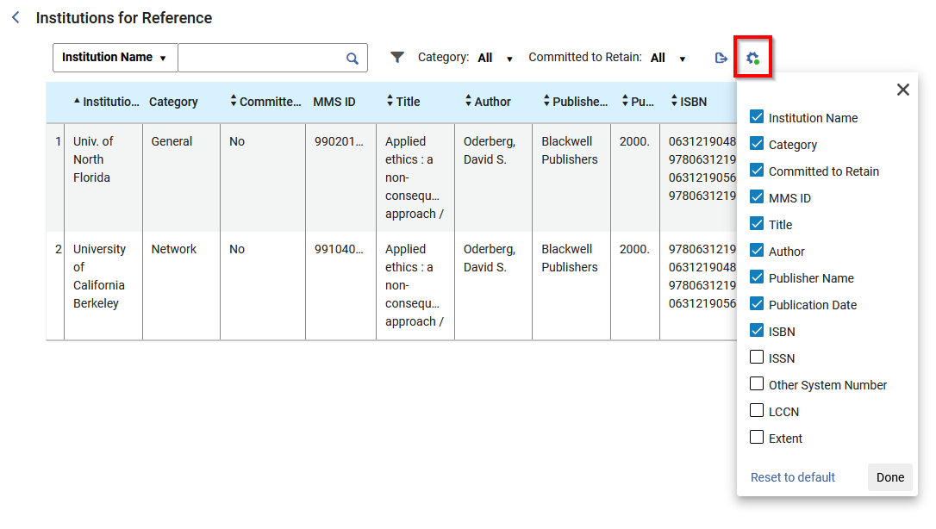Enable the ISSN column checkbox
Image resolution: width=936 pixels, height=529 pixels.
pyautogui.click(x=757, y=358)
